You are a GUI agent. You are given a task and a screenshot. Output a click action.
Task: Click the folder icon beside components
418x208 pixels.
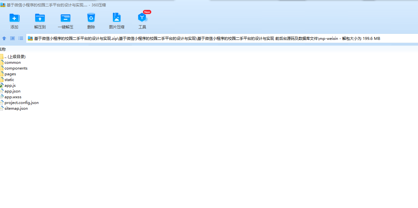coord(2,68)
